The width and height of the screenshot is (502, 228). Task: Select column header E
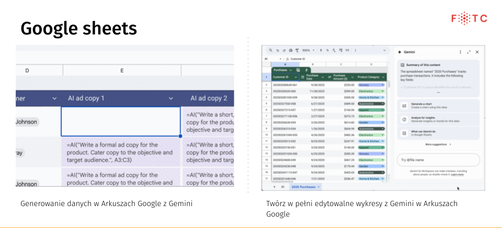coord(122,70)
